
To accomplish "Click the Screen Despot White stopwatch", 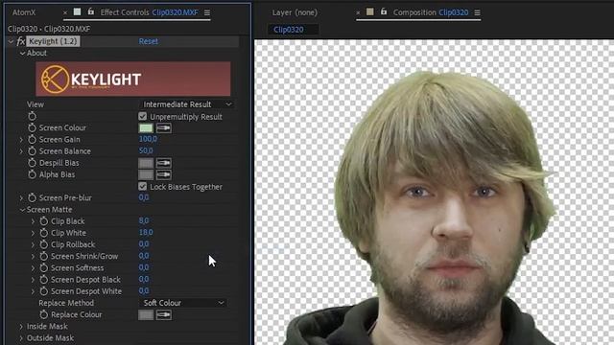I will pos(44,291).
